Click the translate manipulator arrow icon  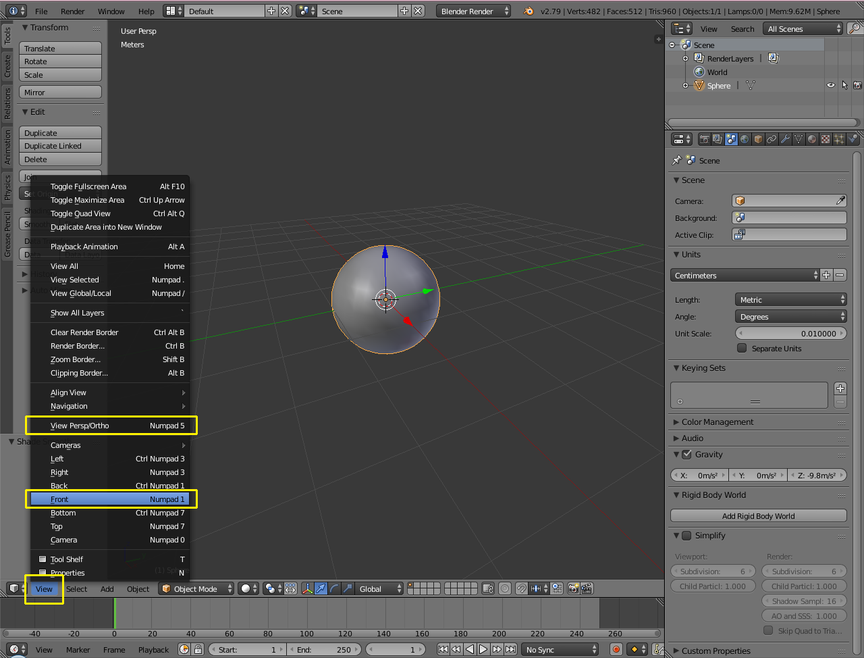tap(321, 588)
